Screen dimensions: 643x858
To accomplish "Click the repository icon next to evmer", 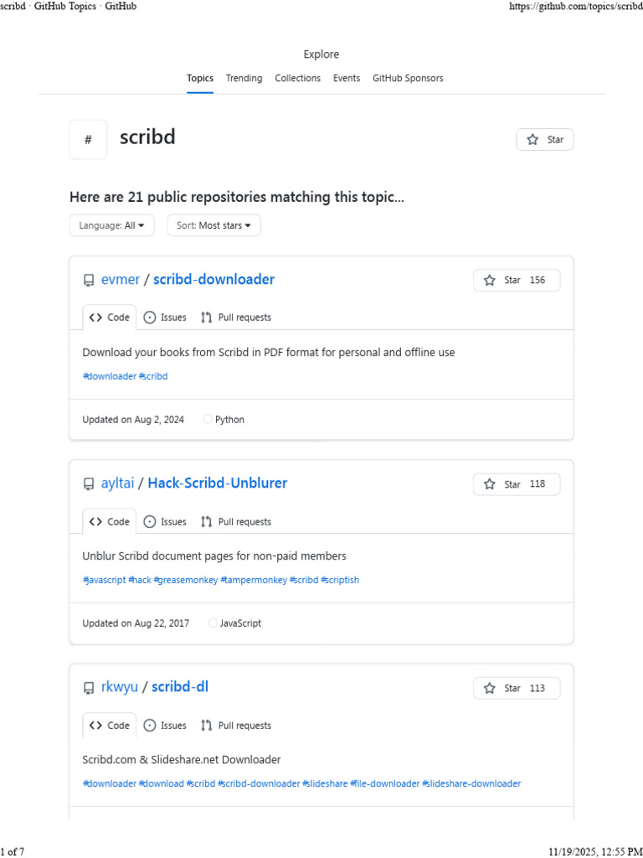I will [x=89, y=281].
